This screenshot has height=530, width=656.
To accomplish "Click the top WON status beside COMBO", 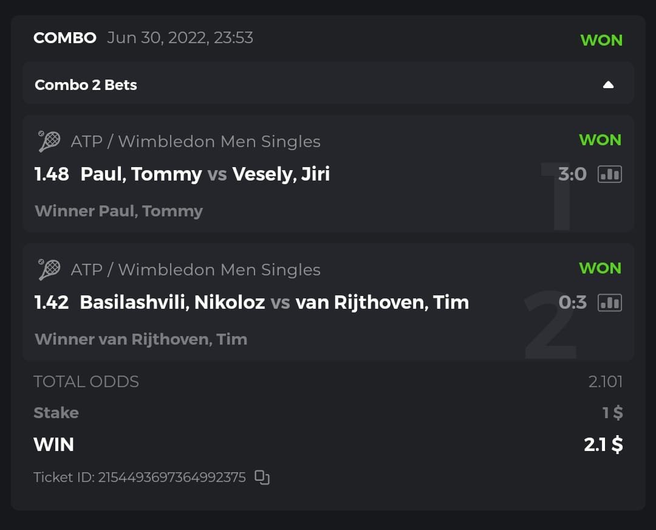I will [x=601, y=40].
